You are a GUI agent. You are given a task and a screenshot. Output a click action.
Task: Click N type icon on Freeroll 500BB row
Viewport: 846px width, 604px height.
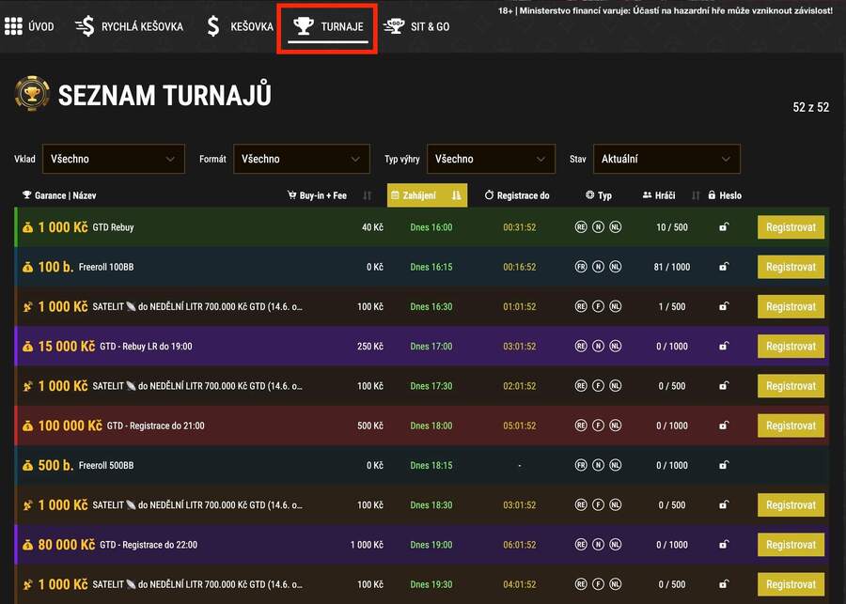tap(598, 465)
